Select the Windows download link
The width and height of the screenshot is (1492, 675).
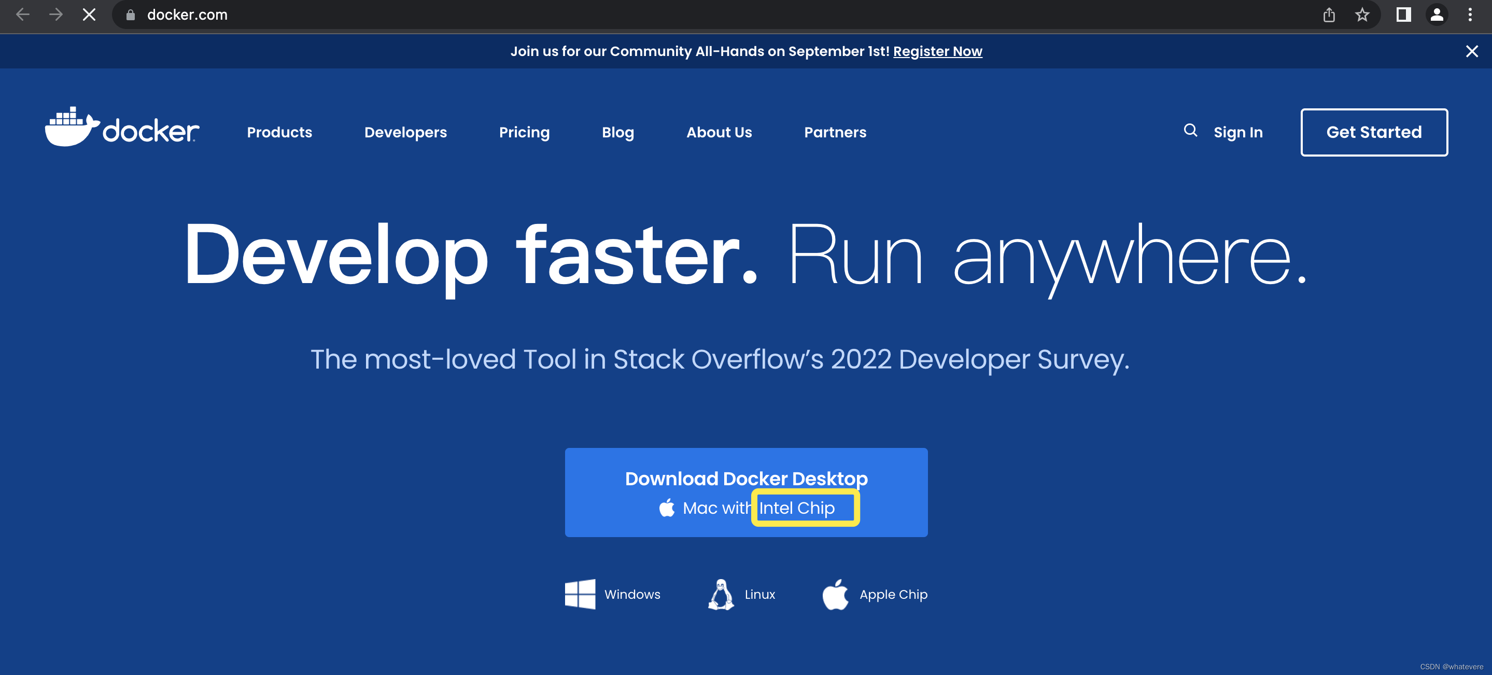(612, 595)
